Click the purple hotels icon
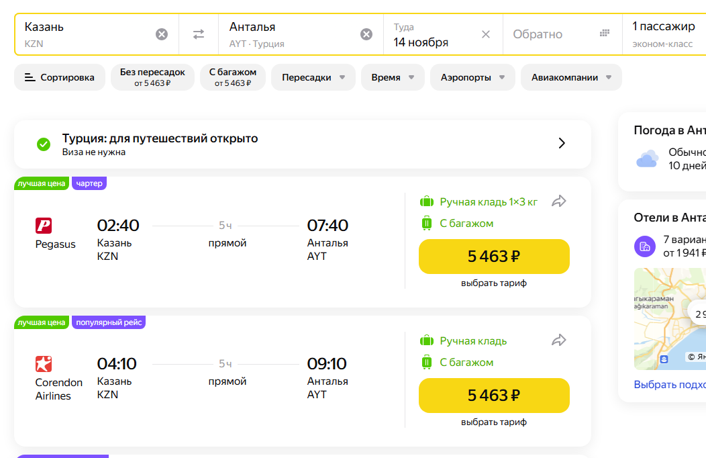 point(645,246)
